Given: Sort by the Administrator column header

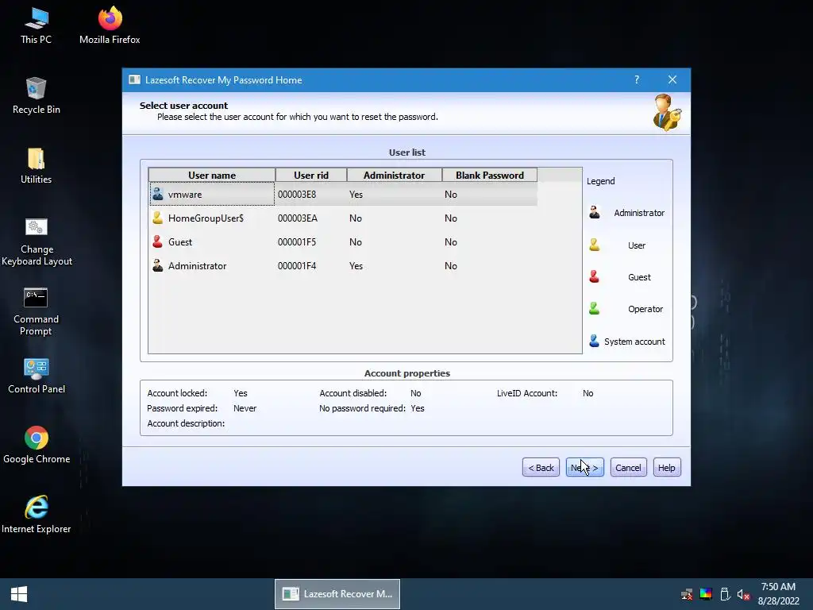Looking at the screenshot, I should pos(394,175).
